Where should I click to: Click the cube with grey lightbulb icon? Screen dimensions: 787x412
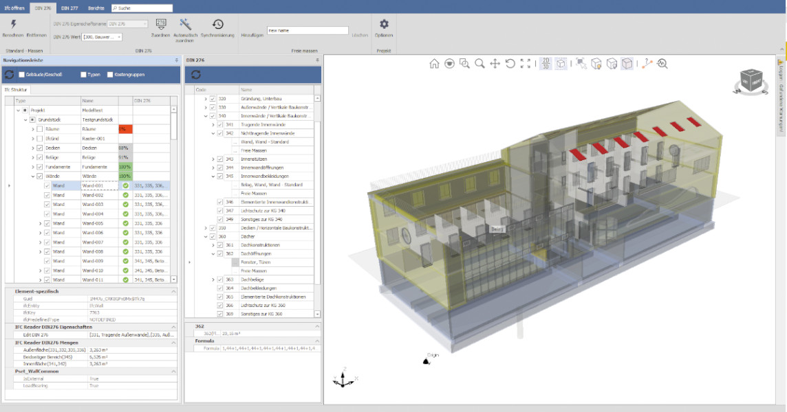point(612,64)
